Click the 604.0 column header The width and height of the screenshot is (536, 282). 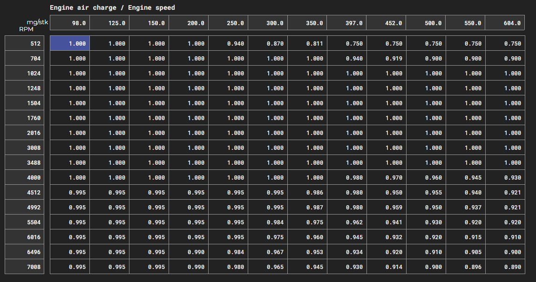tap(505, 23)
